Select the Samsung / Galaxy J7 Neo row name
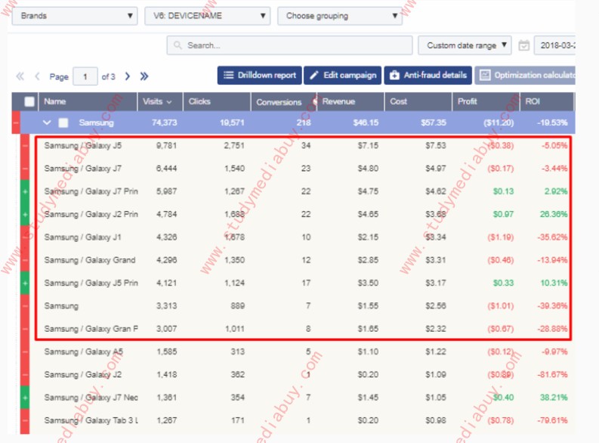The image size is (599, 443). [91, 398]
